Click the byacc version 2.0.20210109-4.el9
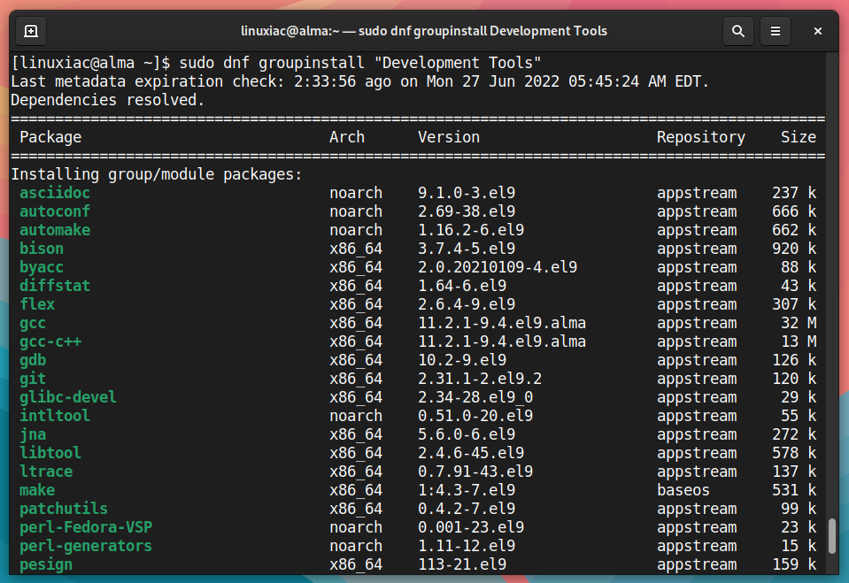Viewport: 849px width, 583px height. [x=497, y=267]
